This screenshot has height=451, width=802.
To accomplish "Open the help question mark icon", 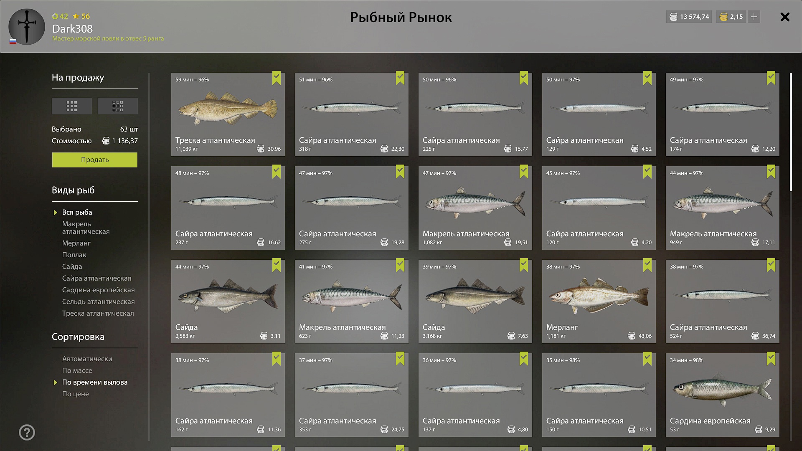I will click(27, 432).
